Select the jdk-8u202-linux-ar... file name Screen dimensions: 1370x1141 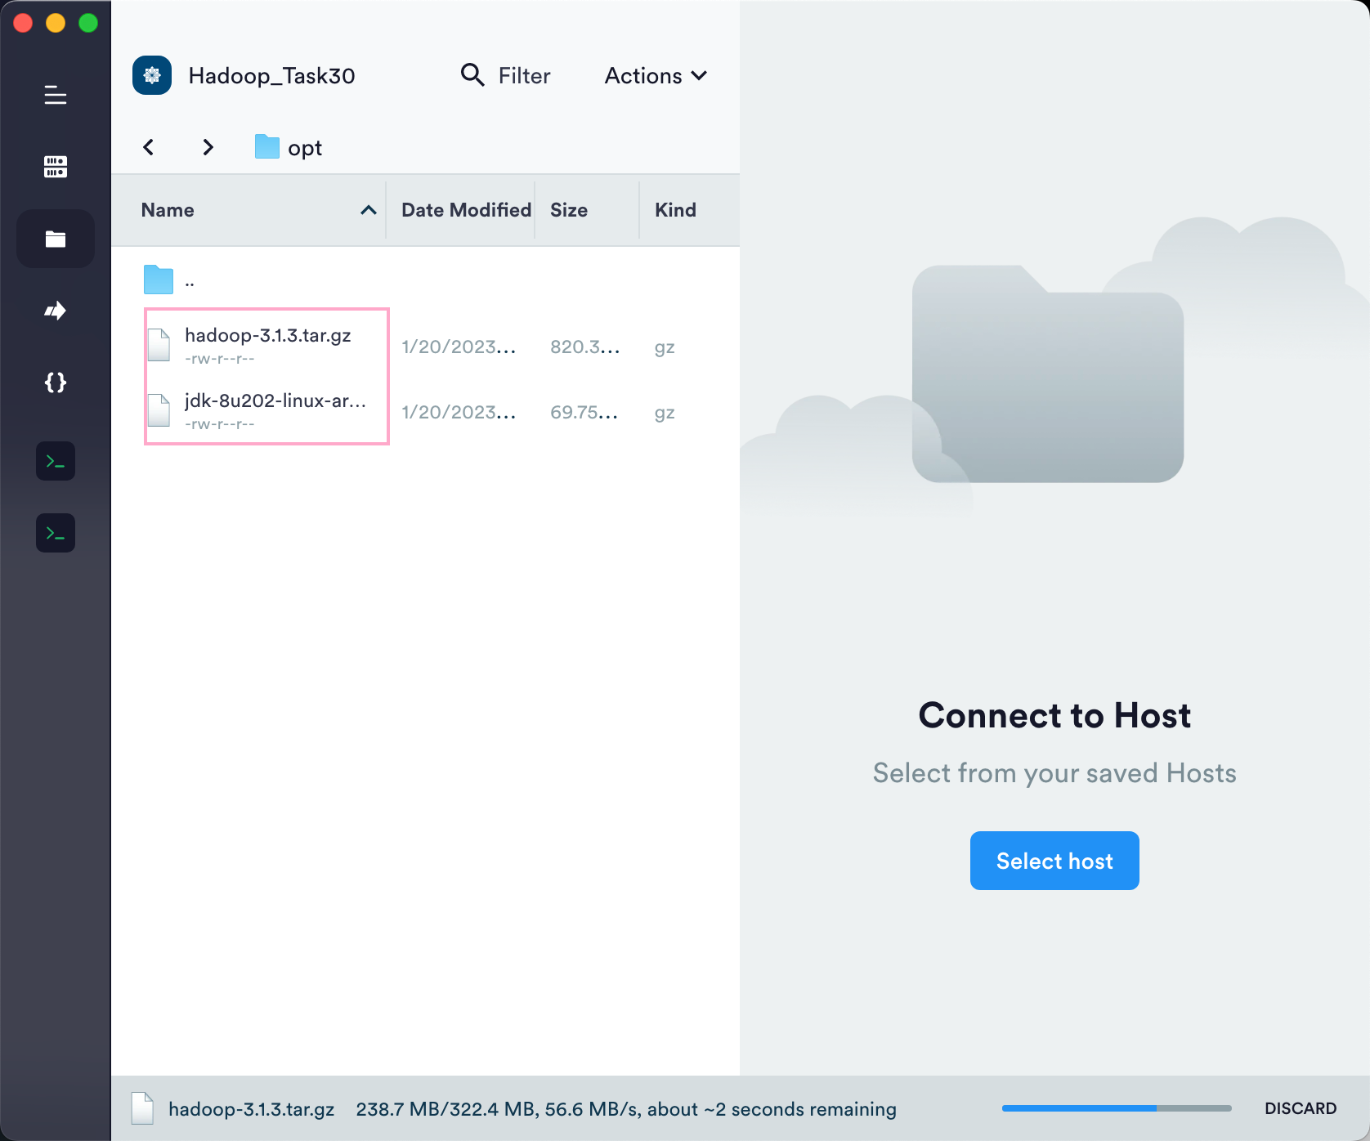(275, 400)
